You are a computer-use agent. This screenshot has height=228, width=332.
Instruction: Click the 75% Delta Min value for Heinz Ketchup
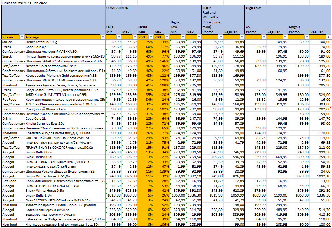click(x=145, y=42)
